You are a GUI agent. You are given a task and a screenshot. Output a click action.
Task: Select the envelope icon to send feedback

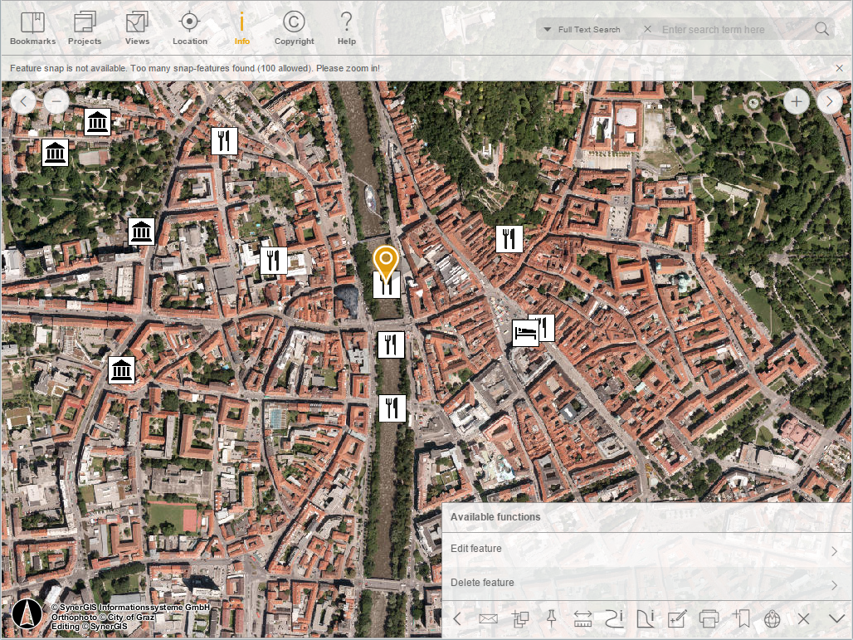point(488,618)
